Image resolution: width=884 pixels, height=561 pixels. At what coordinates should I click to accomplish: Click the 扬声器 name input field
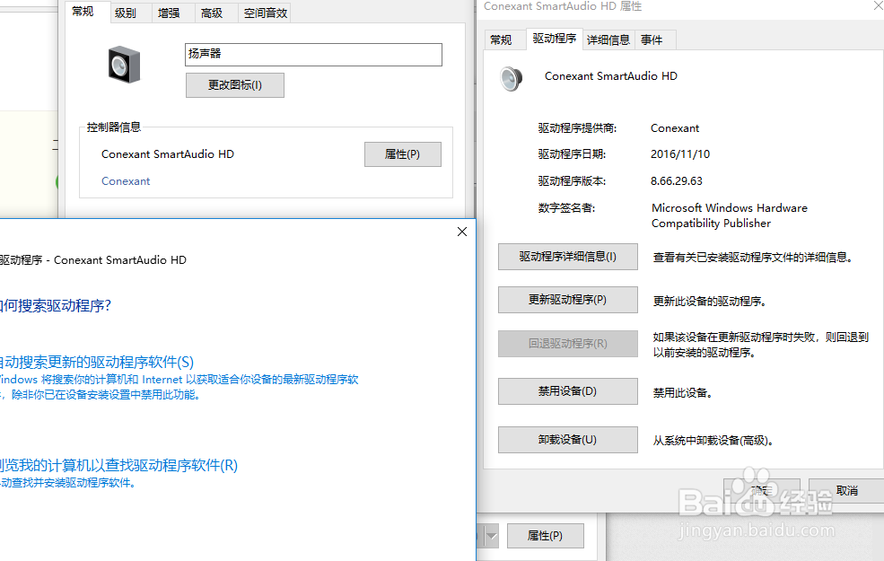point(313,55)
